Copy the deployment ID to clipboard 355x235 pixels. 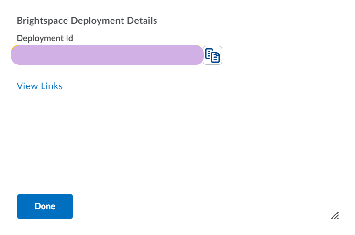point(212,55)
